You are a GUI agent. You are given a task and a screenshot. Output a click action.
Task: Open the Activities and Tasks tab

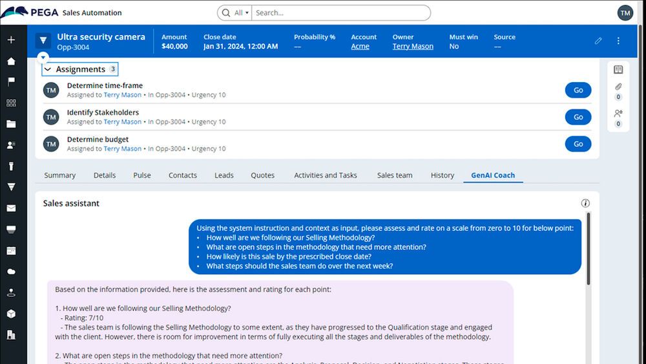(x=325, y=175)
